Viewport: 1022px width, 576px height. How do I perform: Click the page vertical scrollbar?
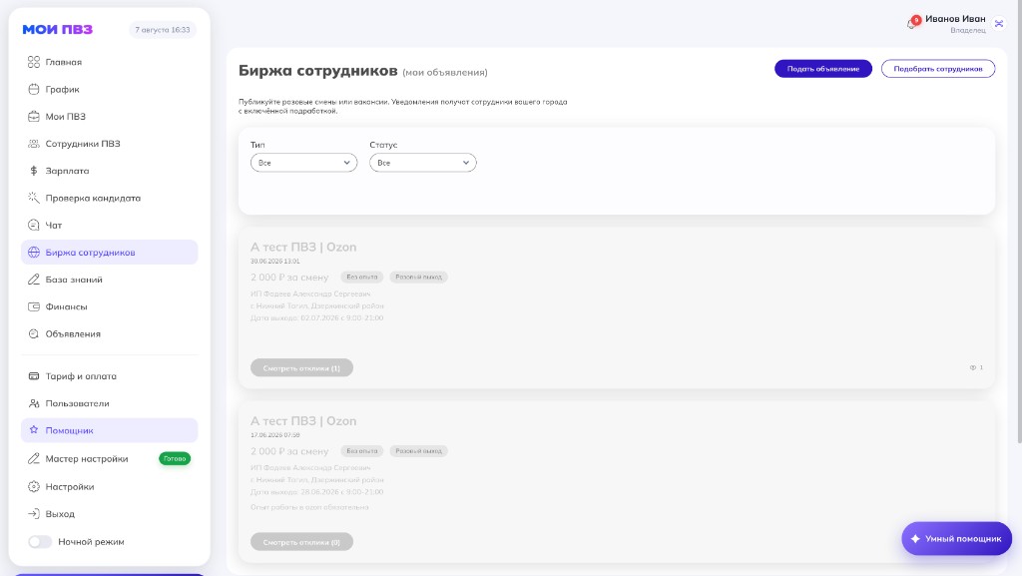point(1019,222)
